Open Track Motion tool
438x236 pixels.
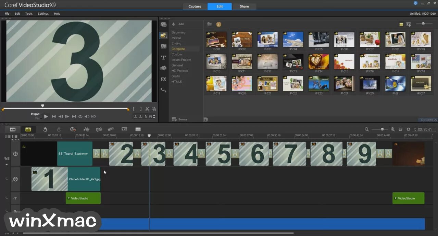click(111, 129)
